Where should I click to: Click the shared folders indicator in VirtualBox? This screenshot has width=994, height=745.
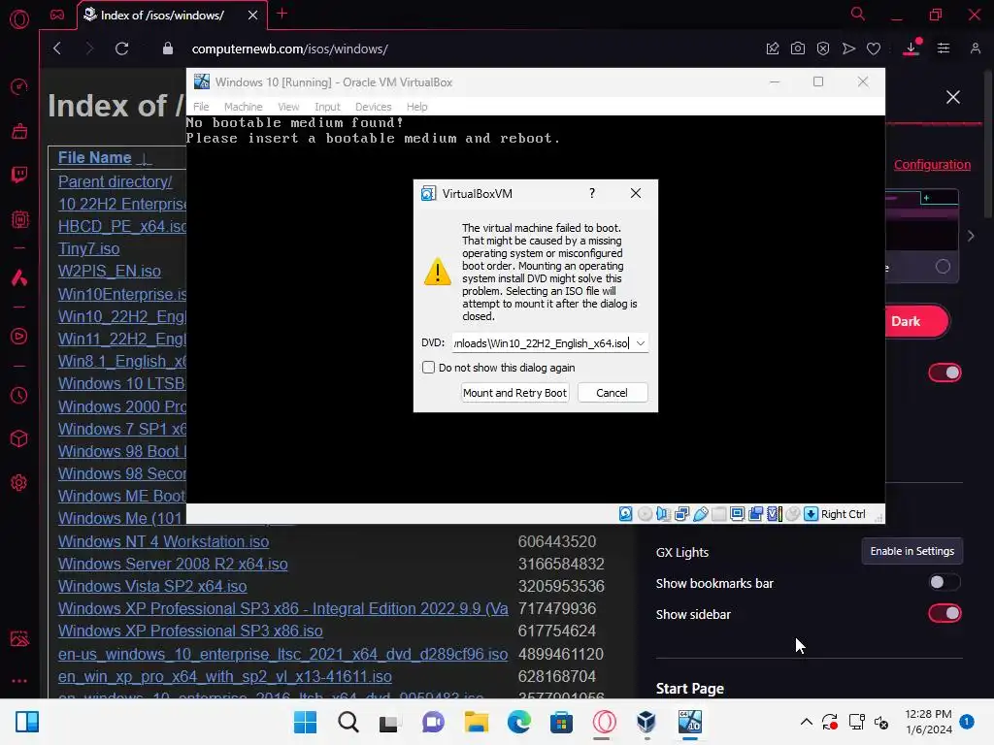pyautogui.click(x=719, y=514)
